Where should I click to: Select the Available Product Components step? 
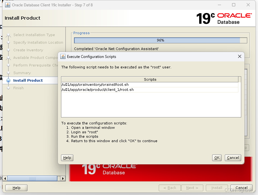(x=35, y=58)
